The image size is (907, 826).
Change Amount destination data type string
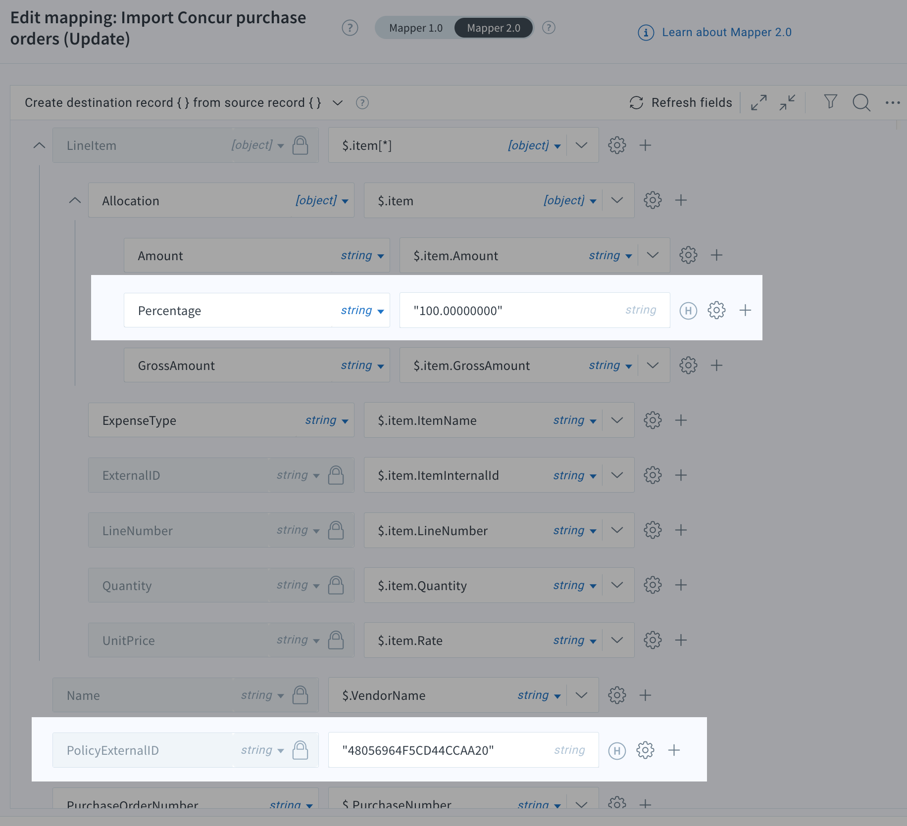tap(362, 255)
